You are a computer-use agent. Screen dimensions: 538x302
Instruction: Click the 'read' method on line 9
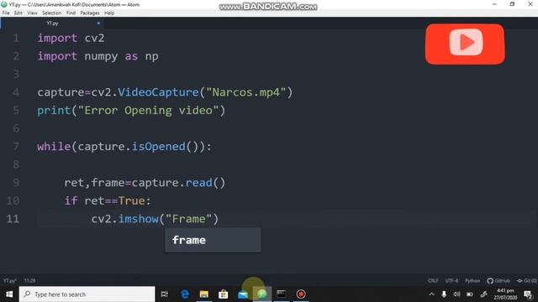198,183
